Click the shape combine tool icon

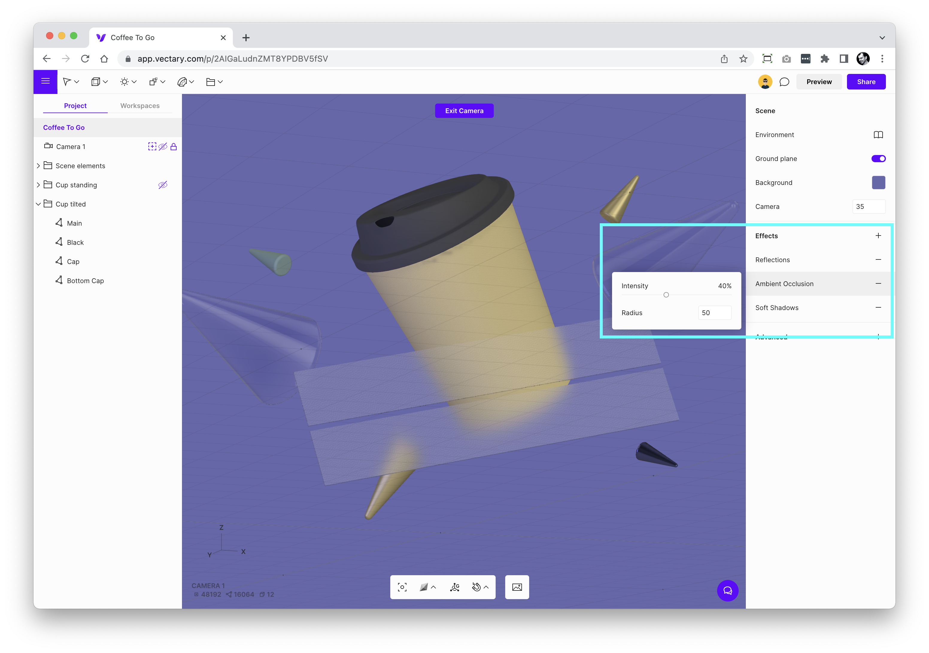point(153,82)
